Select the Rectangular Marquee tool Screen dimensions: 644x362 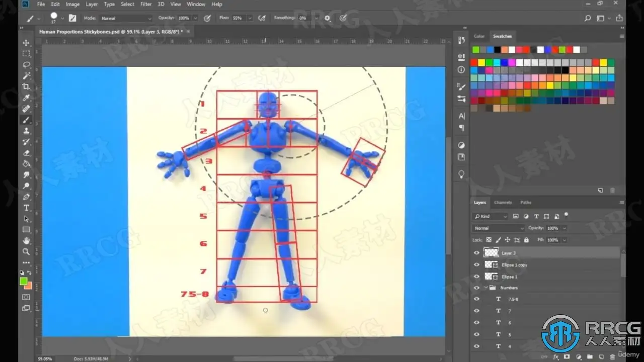point(26,54)
